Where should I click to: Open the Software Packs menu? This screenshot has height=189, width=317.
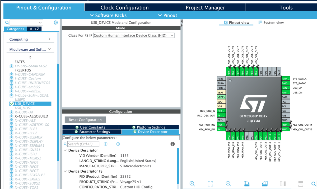[x=108, y=15]
